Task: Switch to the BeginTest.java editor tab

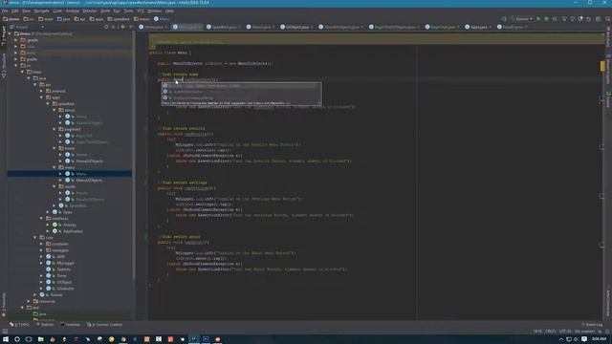Action: coord(443,27)
